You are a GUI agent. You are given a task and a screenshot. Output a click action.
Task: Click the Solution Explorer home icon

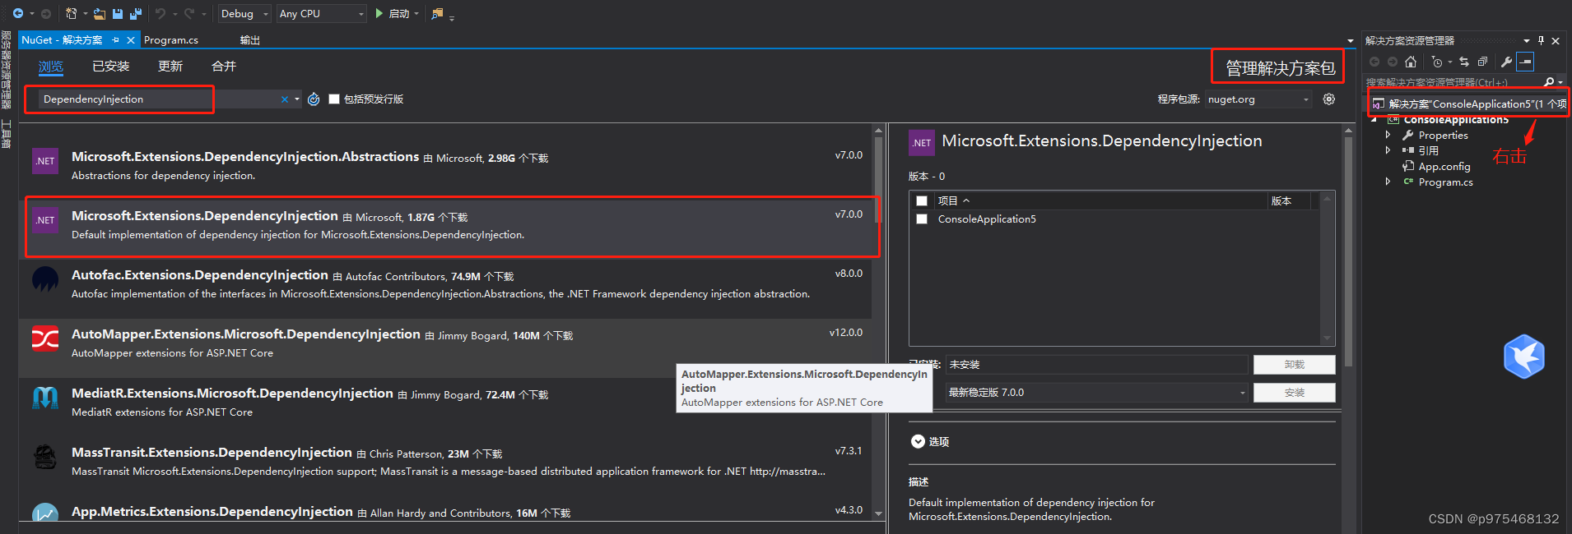1411,62
